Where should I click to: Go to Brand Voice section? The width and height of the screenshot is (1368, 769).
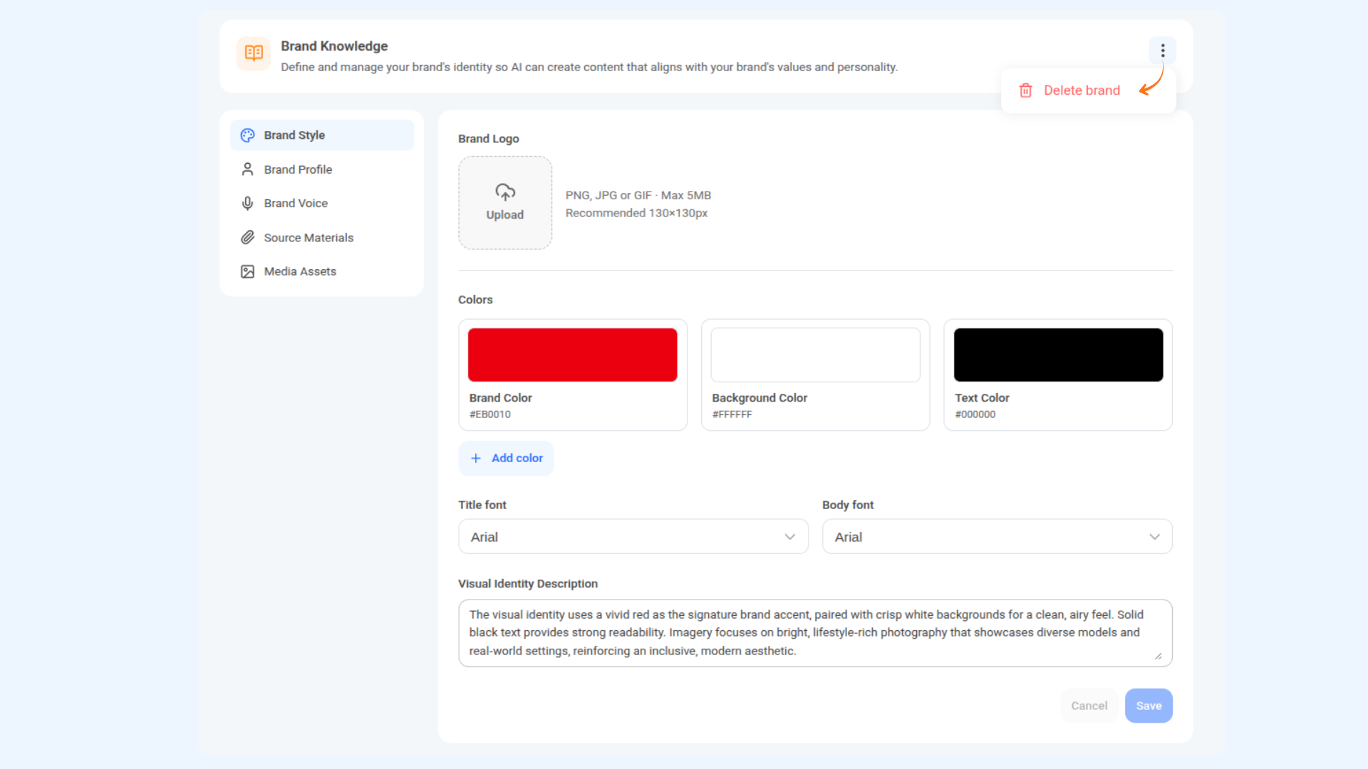click(x=322, y=204)
